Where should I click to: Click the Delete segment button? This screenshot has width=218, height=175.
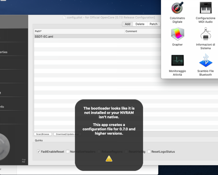click(140, 24)
